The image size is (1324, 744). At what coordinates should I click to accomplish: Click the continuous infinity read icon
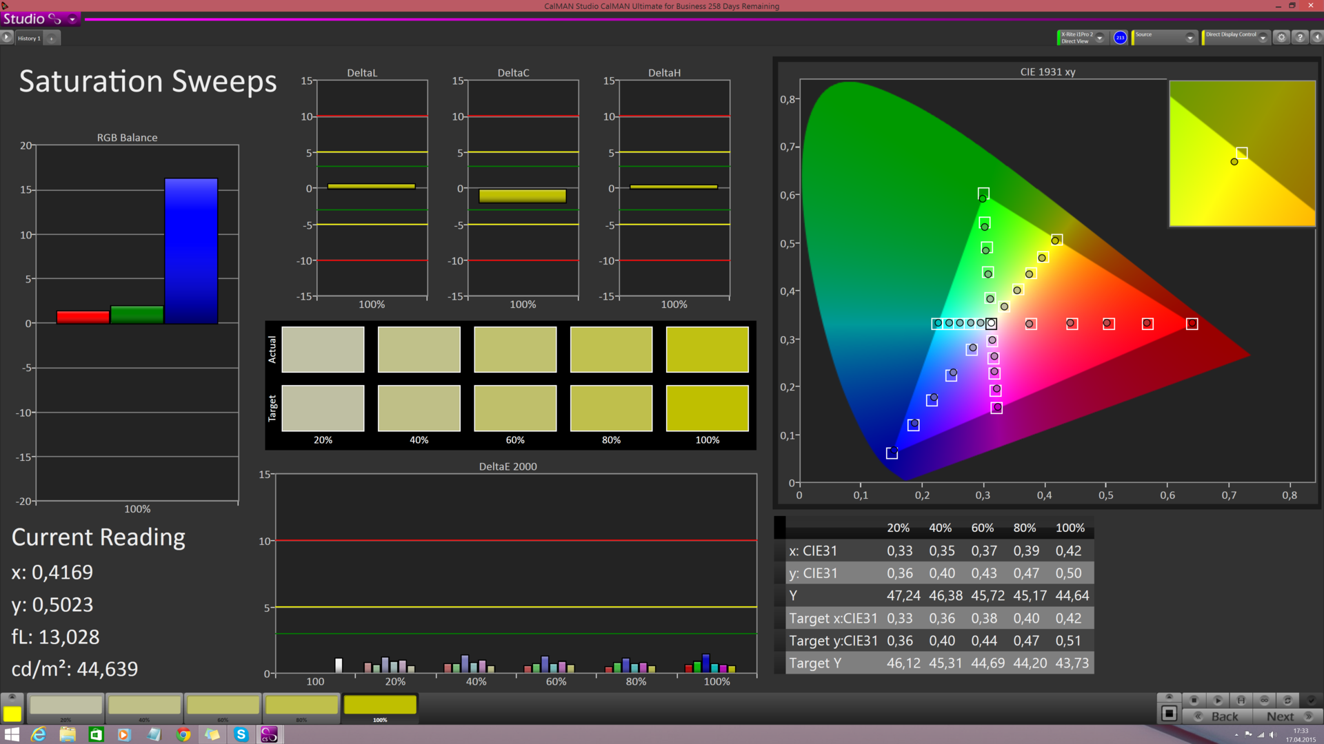pos(1264,700)
